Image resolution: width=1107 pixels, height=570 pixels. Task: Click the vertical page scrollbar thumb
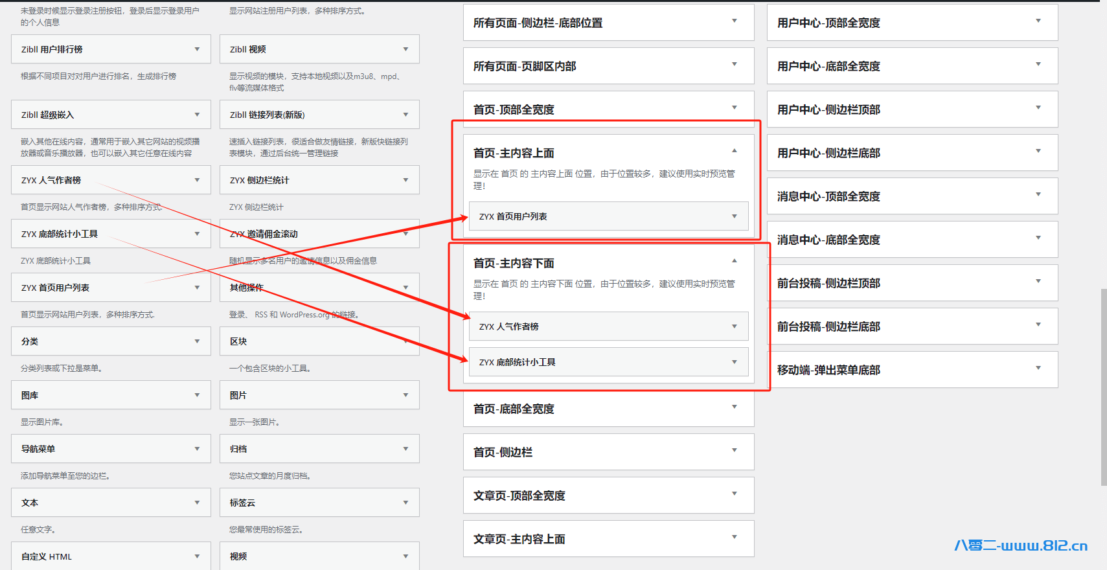[1103, 387]
